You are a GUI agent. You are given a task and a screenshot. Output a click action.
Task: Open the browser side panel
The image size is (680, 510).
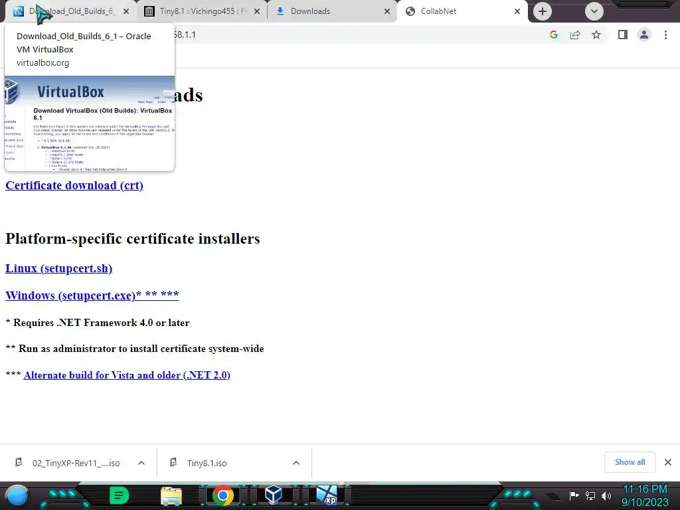[x=623, y=35]
